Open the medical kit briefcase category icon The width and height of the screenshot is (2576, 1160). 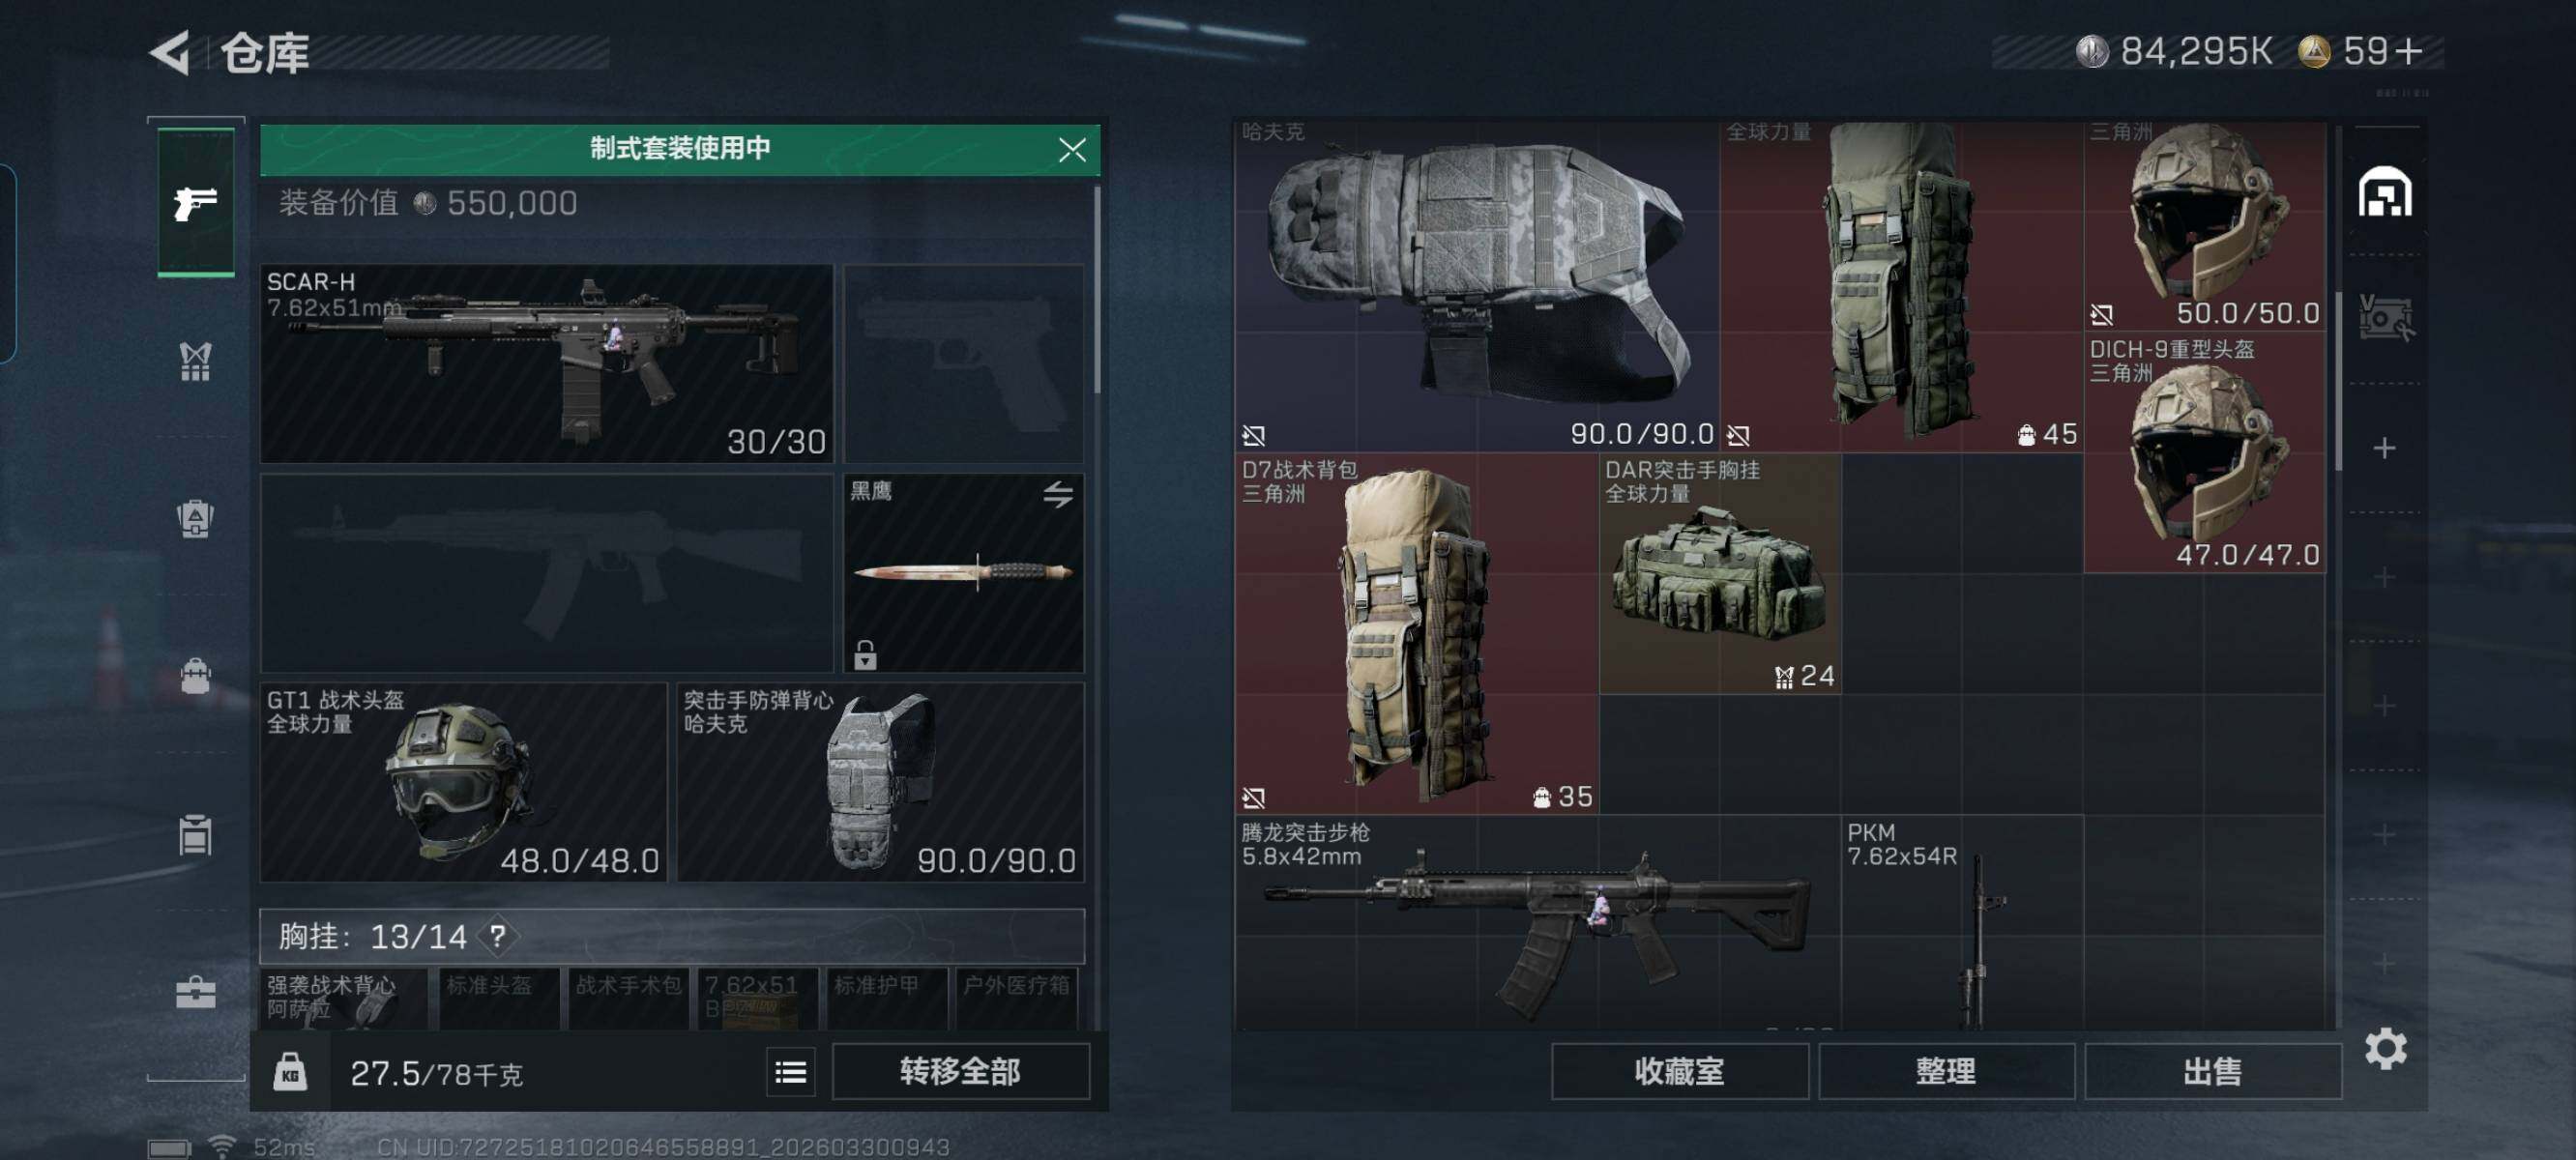[195, 992]
